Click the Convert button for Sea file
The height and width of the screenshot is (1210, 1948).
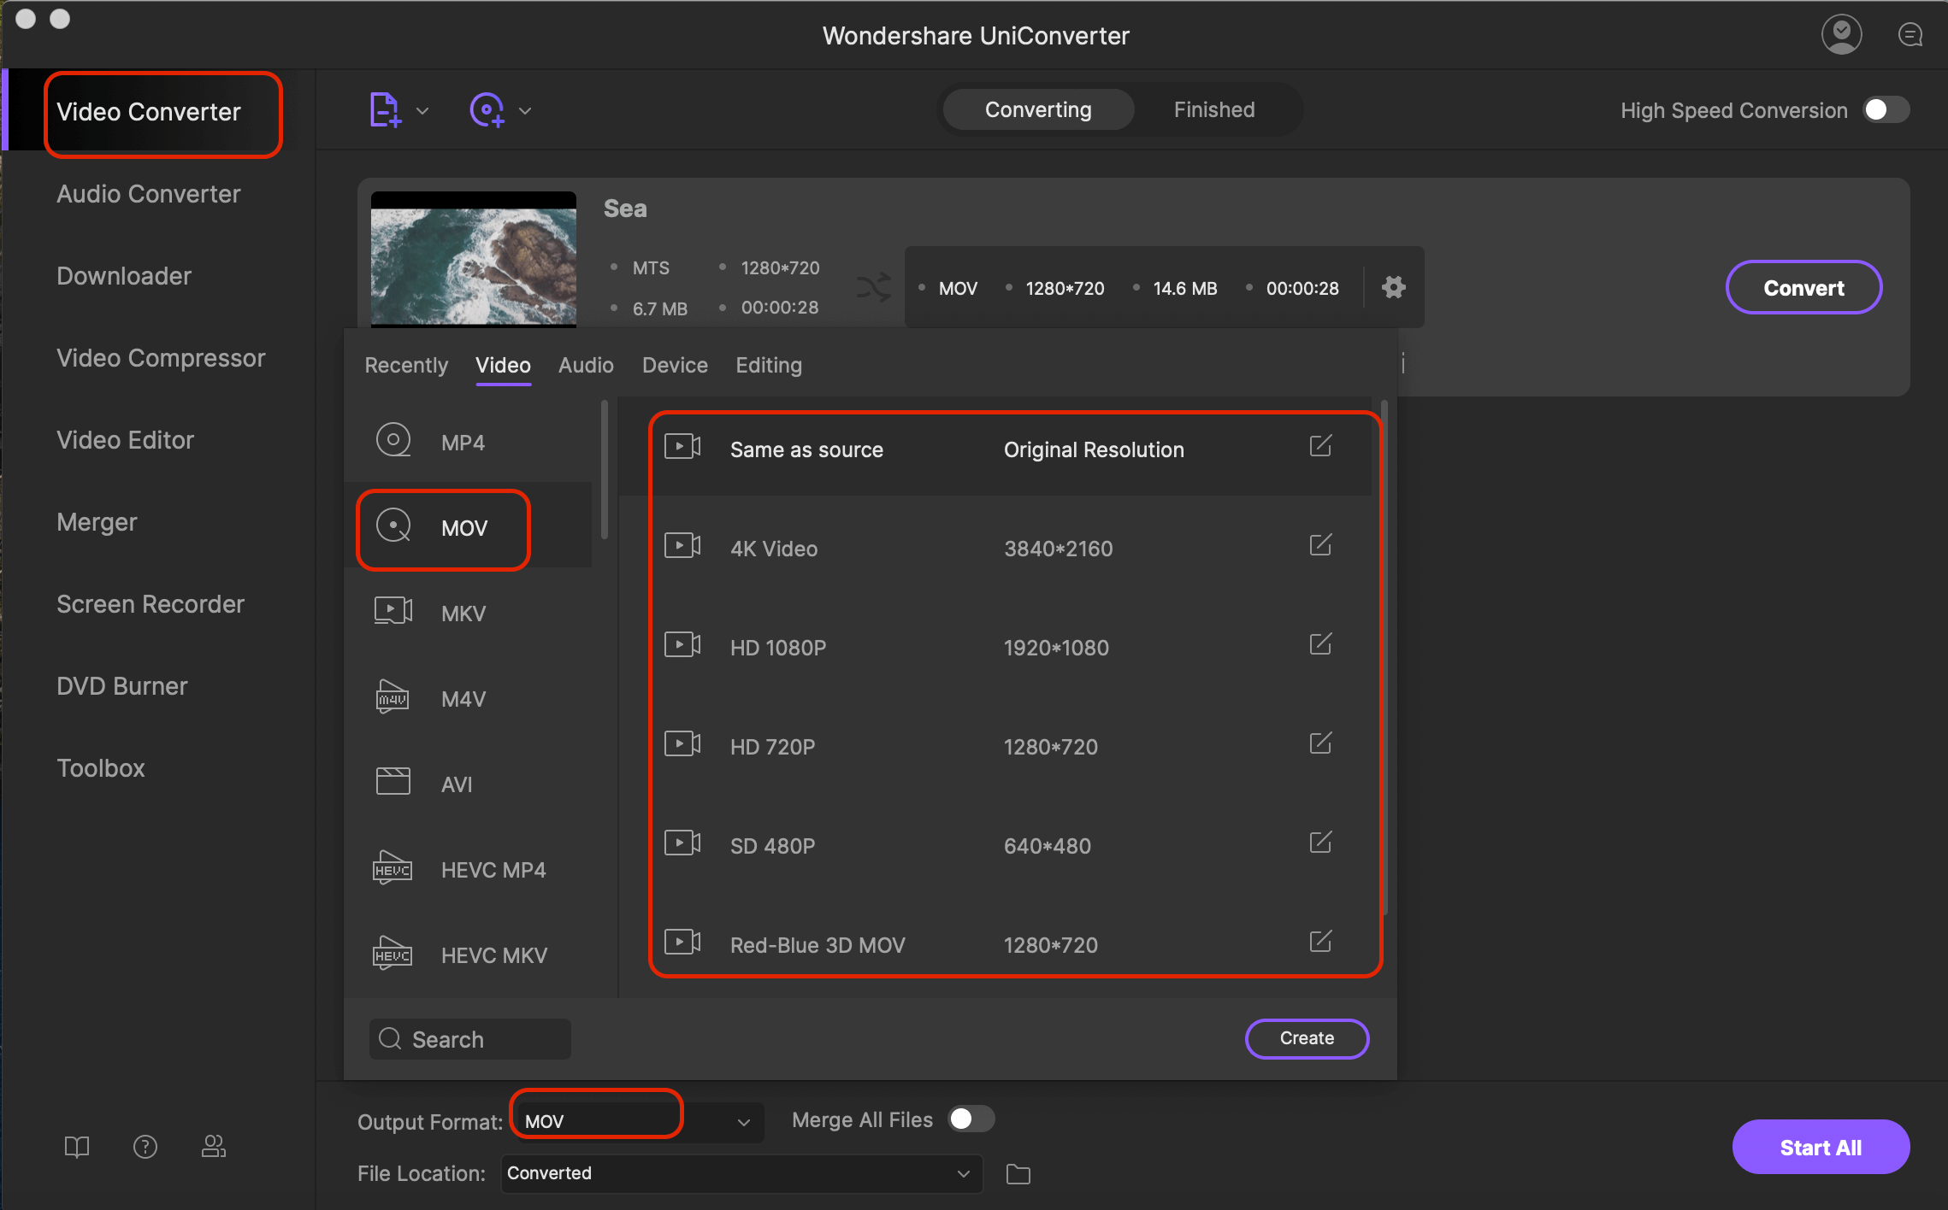tap(1804, 287)
